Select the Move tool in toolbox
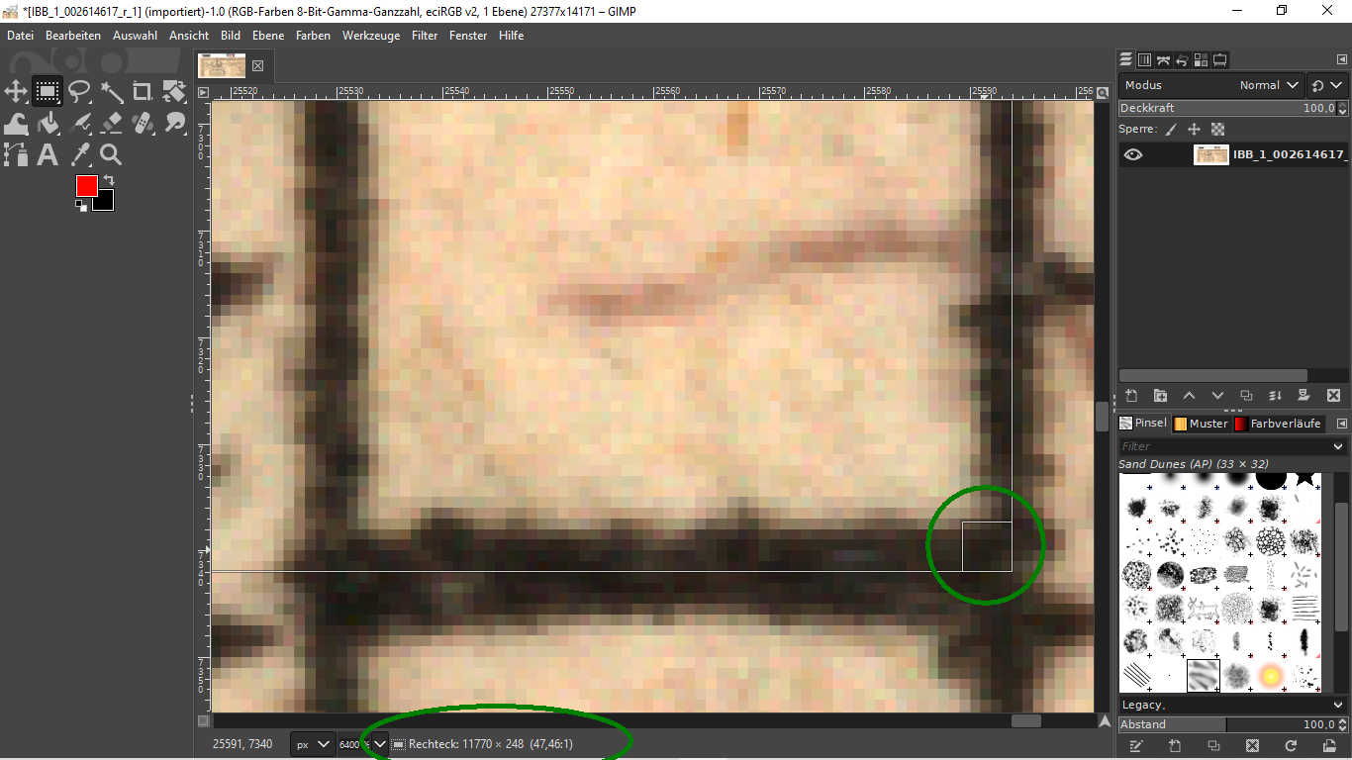 (x=16, y=92)
